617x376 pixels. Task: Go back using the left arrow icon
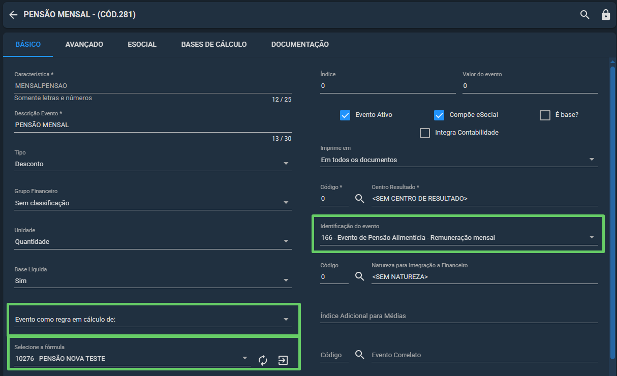tap(13, 15)
